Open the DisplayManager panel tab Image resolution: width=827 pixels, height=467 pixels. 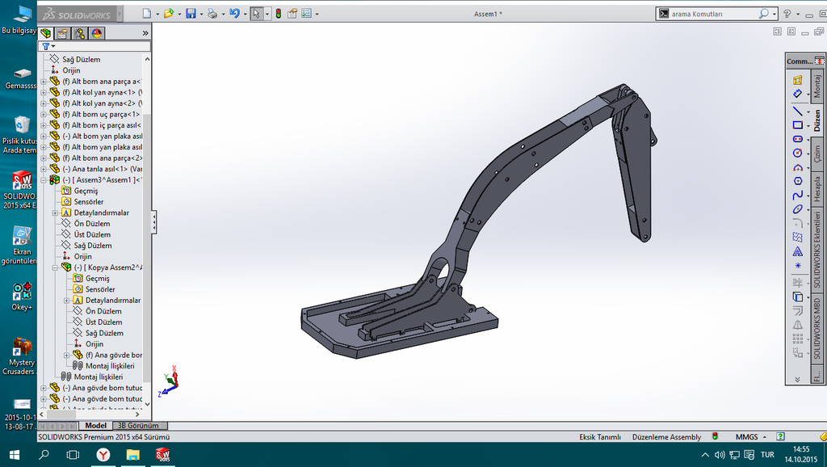coord(96,33)
